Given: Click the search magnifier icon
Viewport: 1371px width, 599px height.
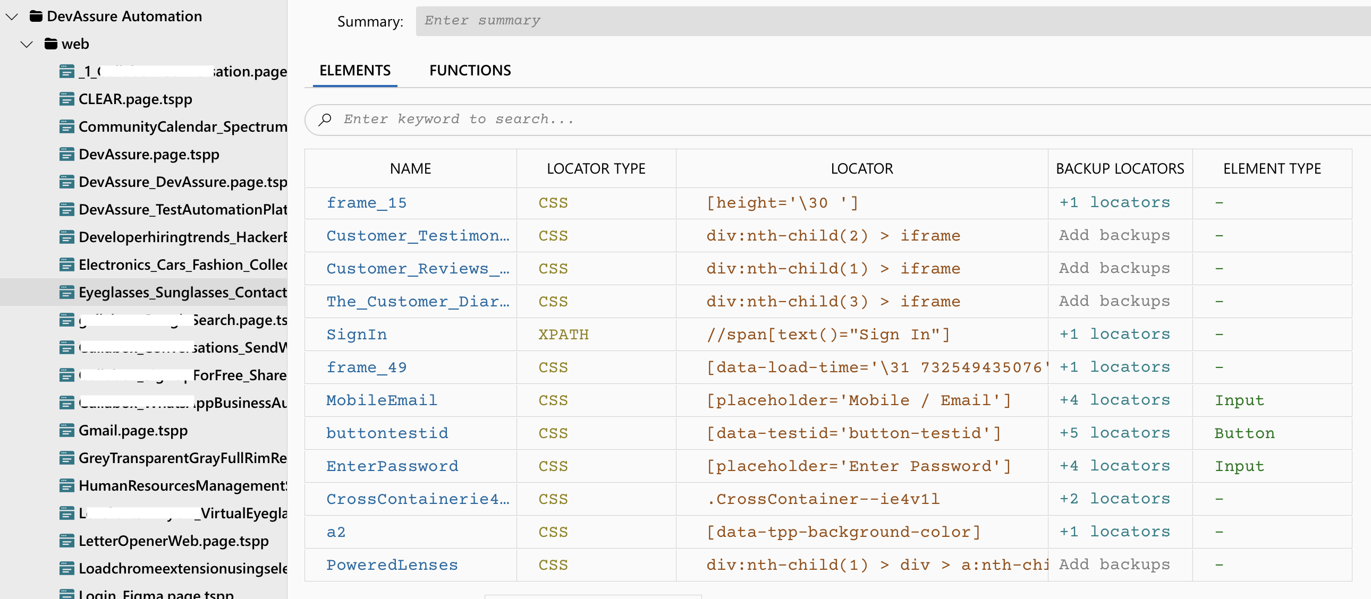Looking at the screenshot, I should point(325,119).
